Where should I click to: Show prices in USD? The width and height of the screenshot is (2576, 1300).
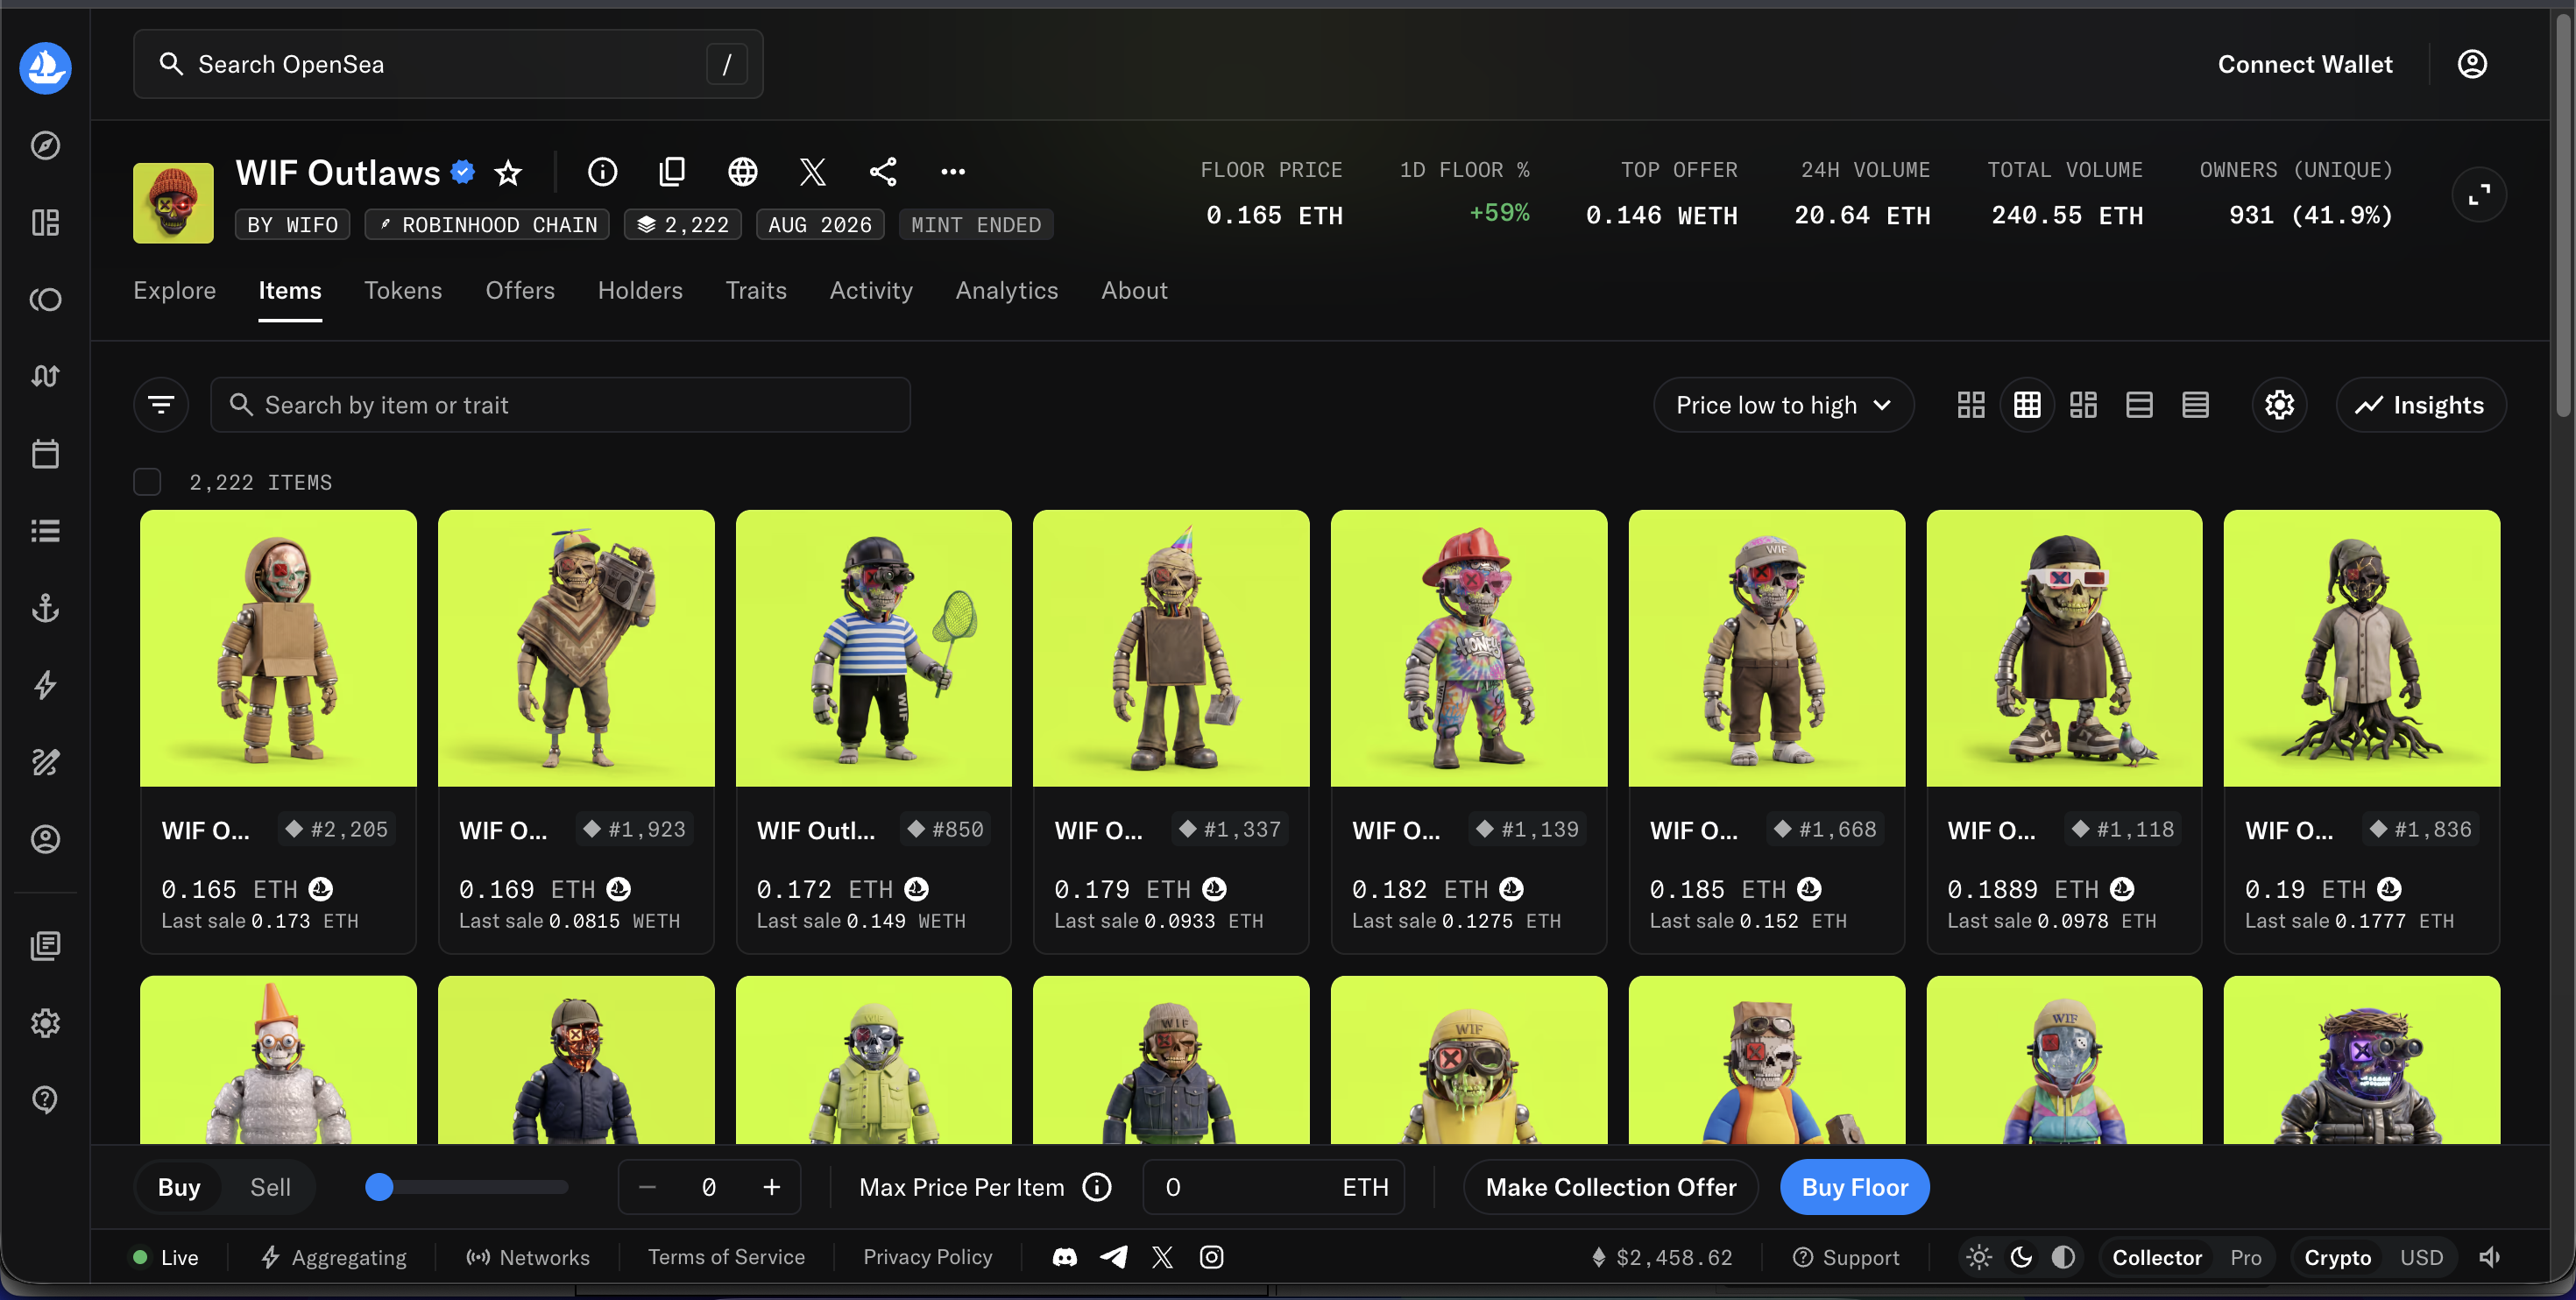2421,1257
